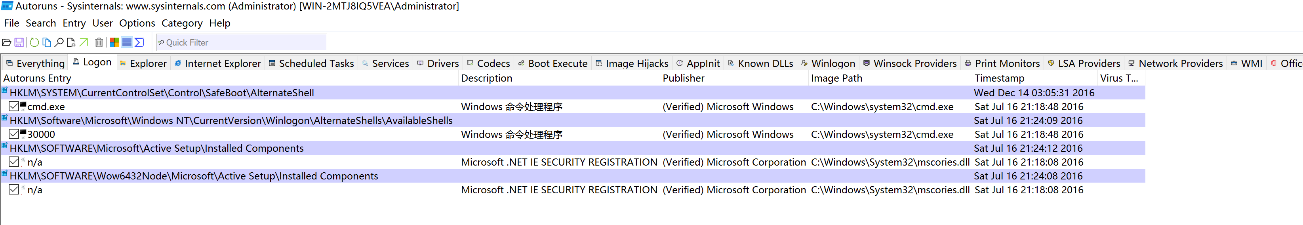This screenshot has height=225, width=1303.
Task: Select the SafeBoot\AlternateShell registry key row
Action: click(162, 93)
